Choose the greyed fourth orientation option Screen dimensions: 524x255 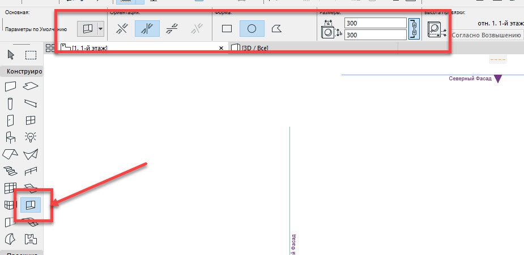(x=197, y=29)
